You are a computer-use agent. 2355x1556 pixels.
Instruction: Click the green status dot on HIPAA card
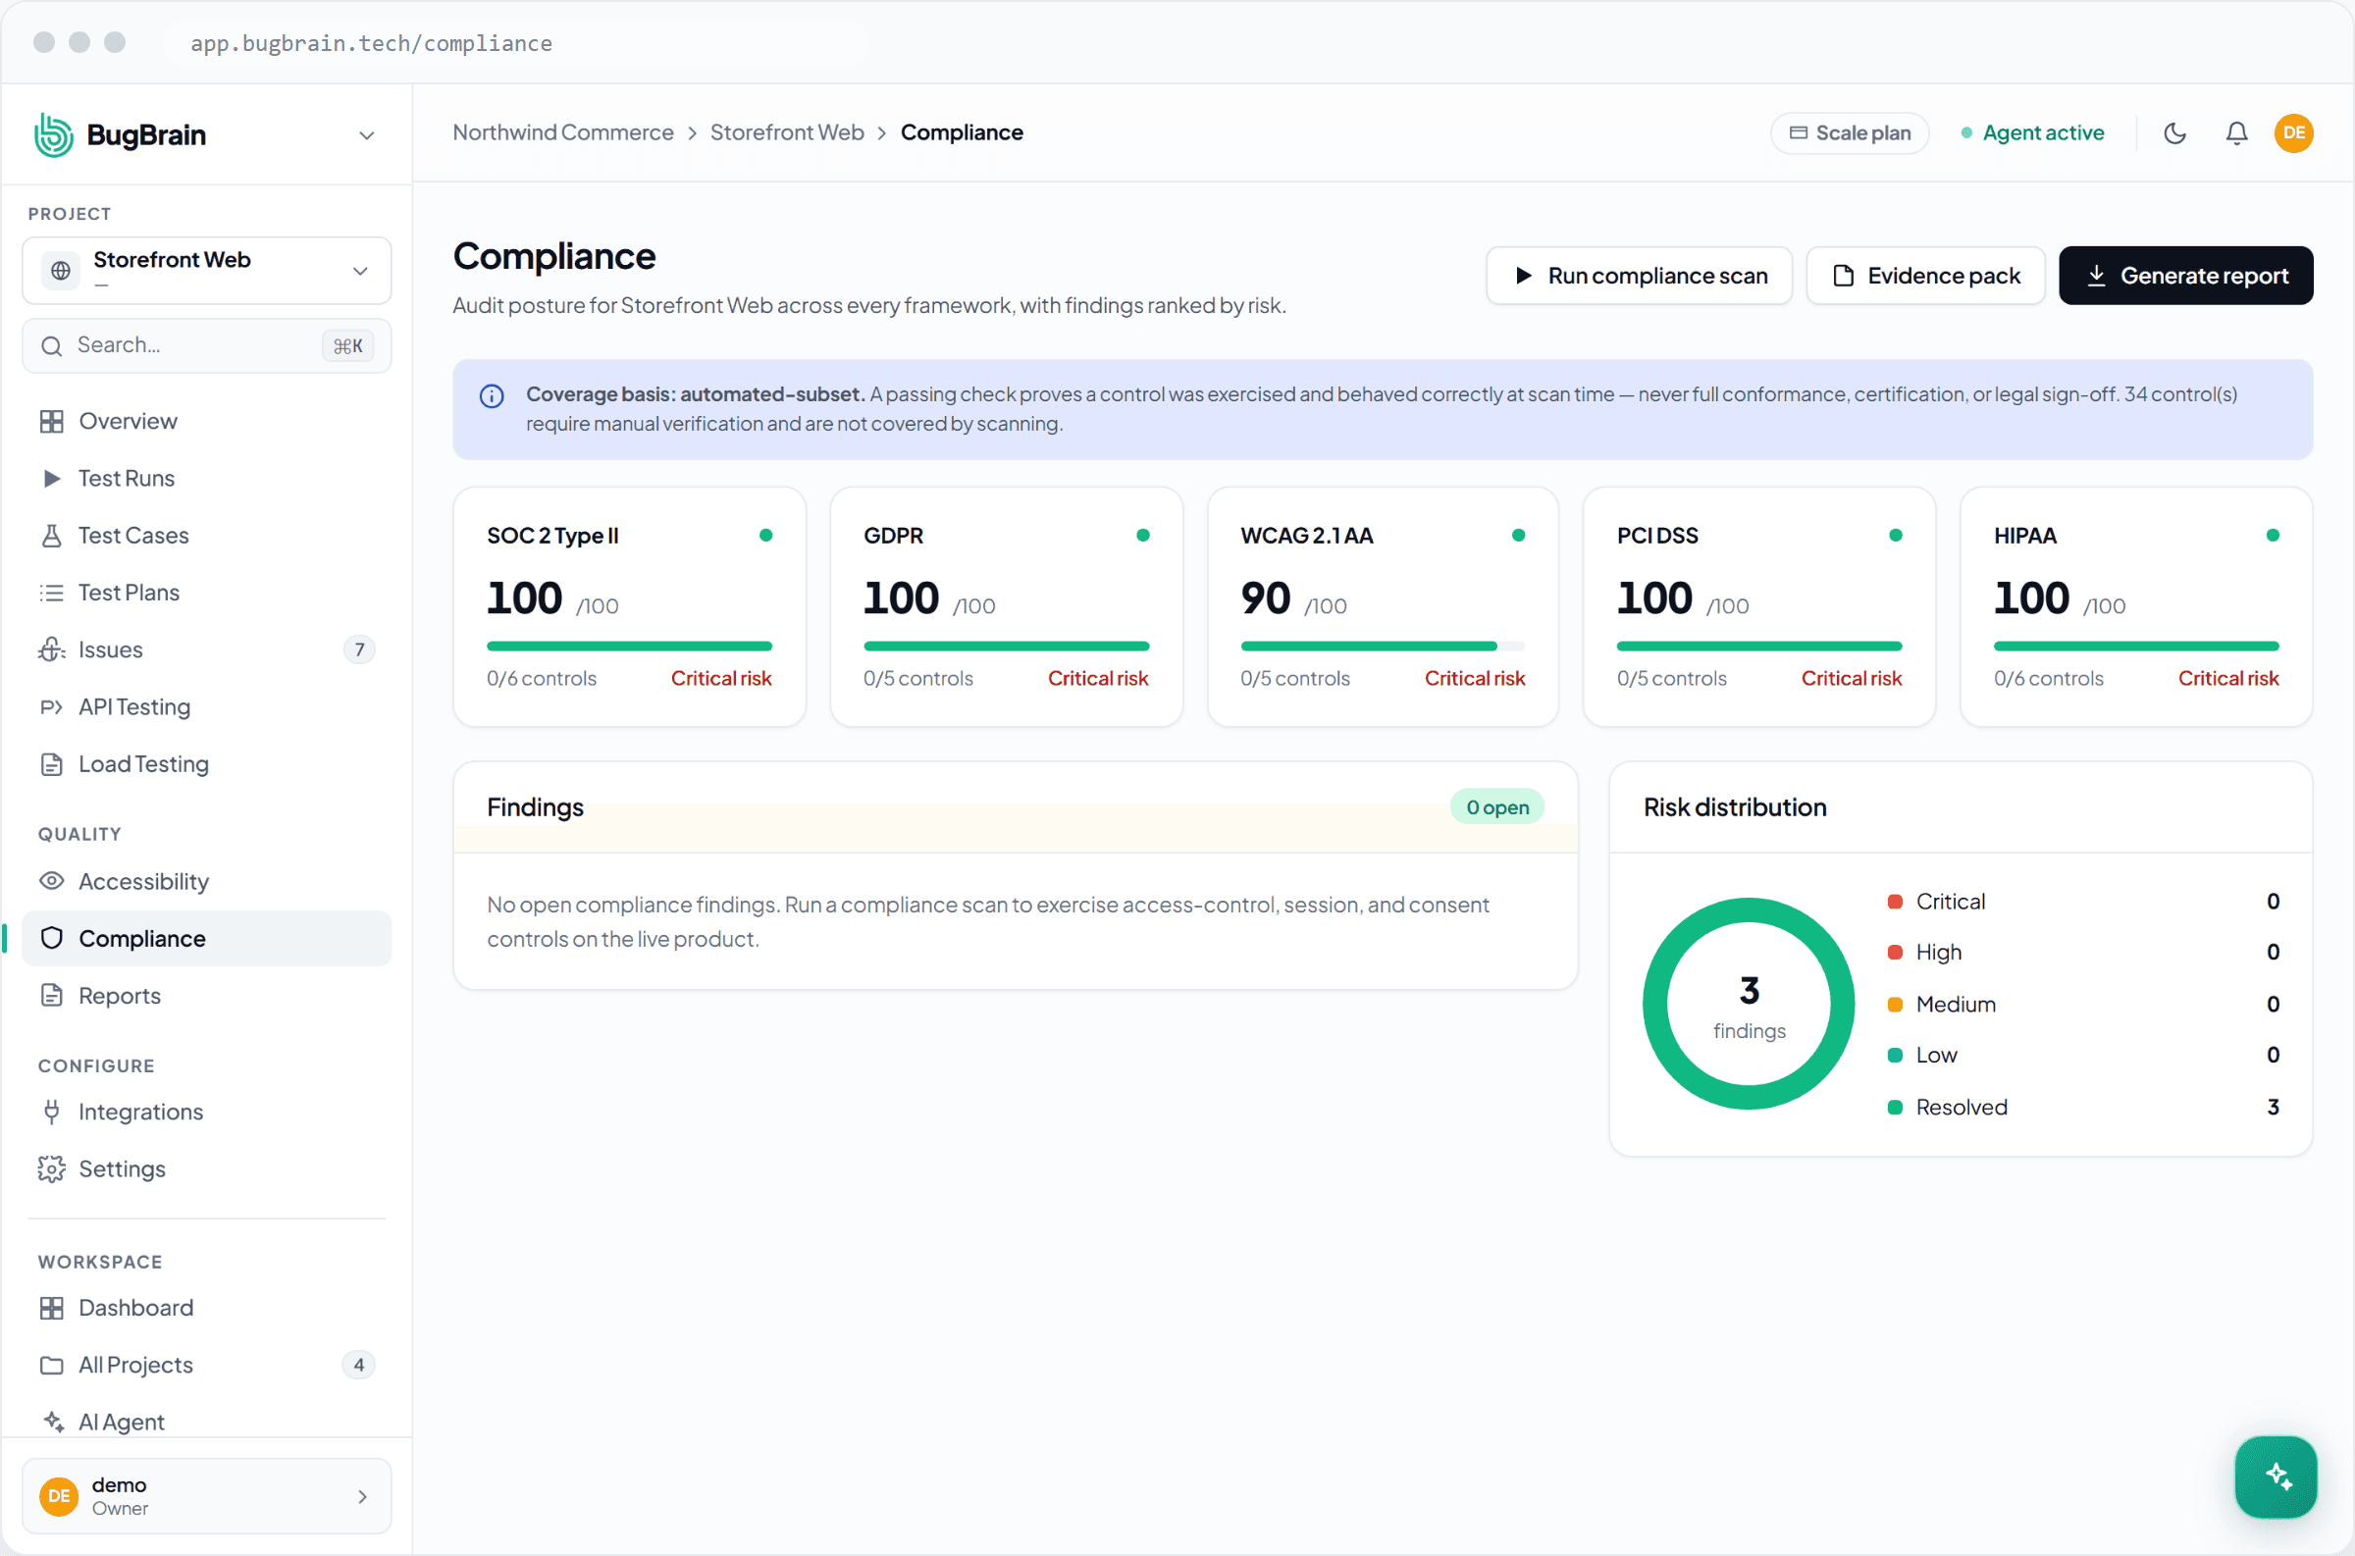point(2273,535)
